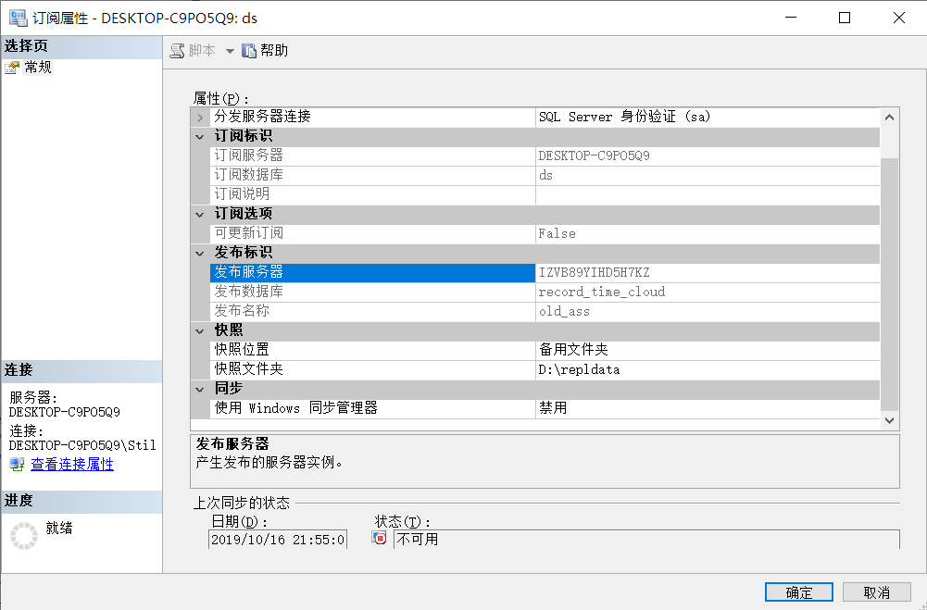Click the window title bar icon
927x610 pixels.
[x=18, y=18]
